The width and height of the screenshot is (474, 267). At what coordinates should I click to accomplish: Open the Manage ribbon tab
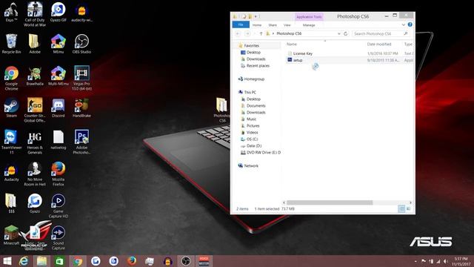(309, 25)
